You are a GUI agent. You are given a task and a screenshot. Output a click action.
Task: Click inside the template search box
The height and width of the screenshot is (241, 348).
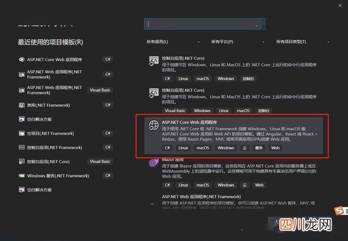pos(204,24)
